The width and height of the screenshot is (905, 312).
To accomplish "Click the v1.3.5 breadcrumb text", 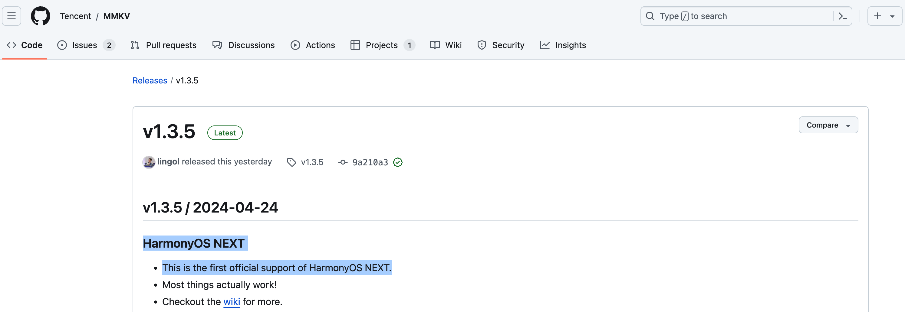I will point(187,81).
